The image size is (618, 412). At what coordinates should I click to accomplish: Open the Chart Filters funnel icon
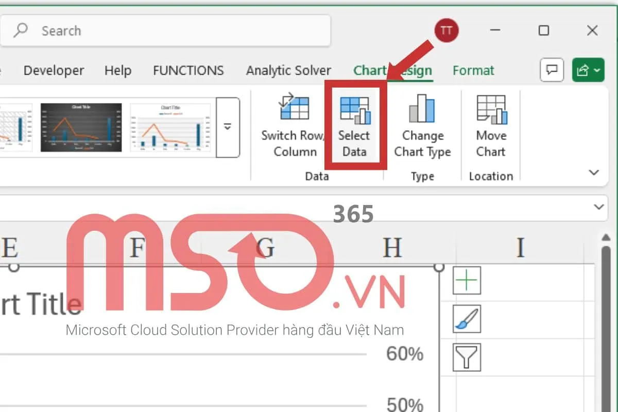(466, 356)
